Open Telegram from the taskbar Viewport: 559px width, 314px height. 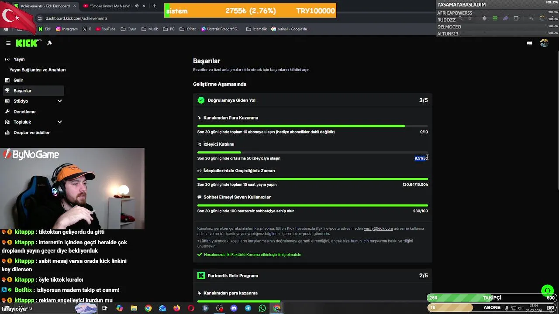click(x=248, y=308)
